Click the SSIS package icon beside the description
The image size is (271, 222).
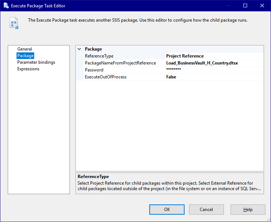pos(14,23)
